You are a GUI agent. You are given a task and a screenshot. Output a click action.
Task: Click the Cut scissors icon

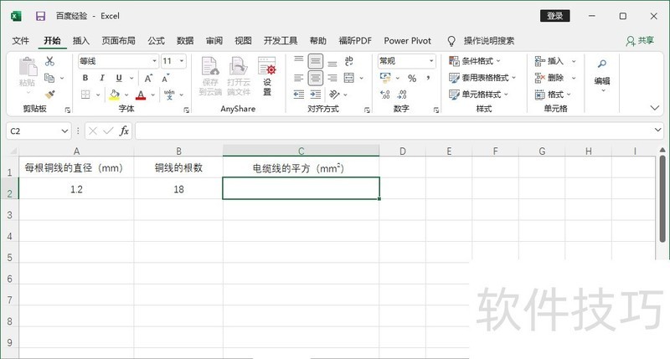pos(50,61)
